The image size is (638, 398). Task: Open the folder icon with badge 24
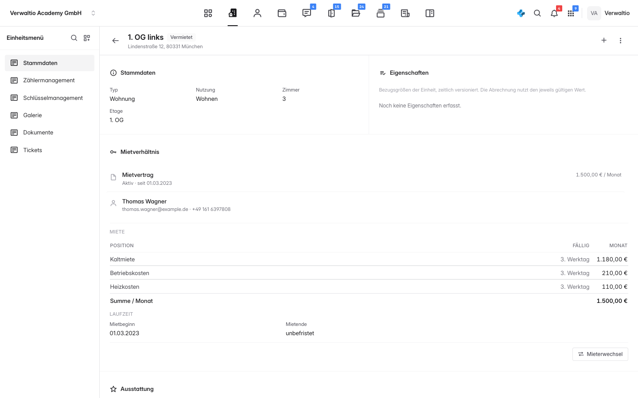click(356, 13)
